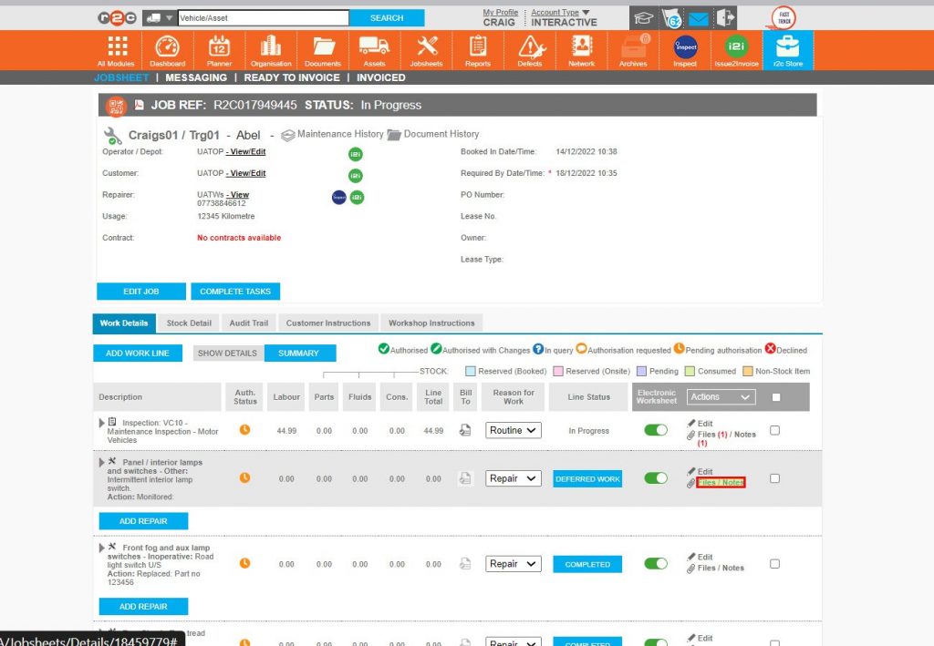Select the header checkbox above work lines
Screen dimensions: 934x646
click(x=774, y=396)
